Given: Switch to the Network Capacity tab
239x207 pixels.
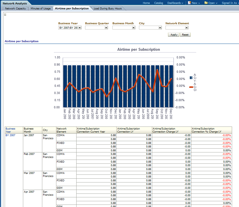Looking at the screenshot, I should 15,9.
